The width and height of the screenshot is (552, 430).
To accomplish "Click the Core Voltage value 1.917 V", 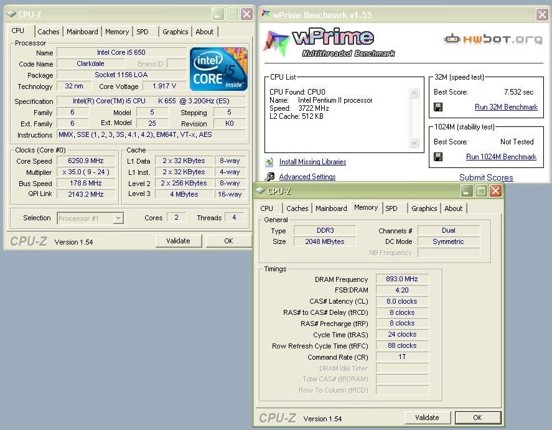I will coord(164,86).
